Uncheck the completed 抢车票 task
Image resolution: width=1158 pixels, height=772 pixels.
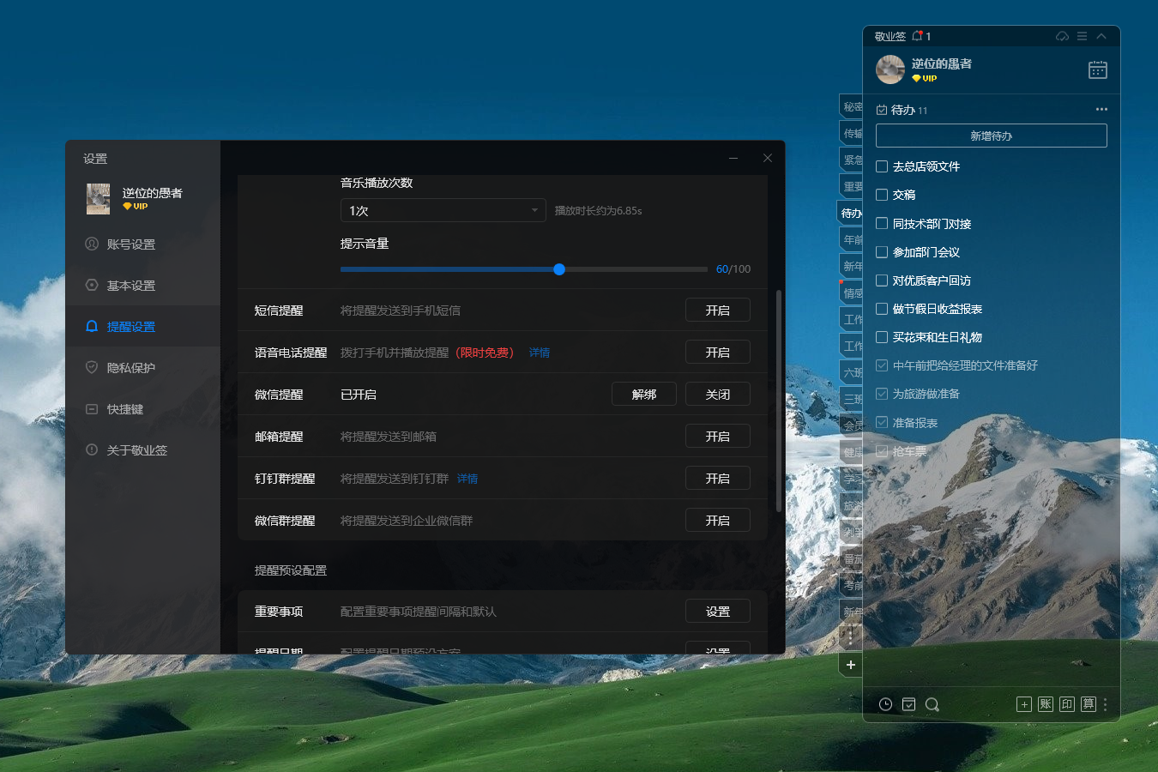point(881,450)
